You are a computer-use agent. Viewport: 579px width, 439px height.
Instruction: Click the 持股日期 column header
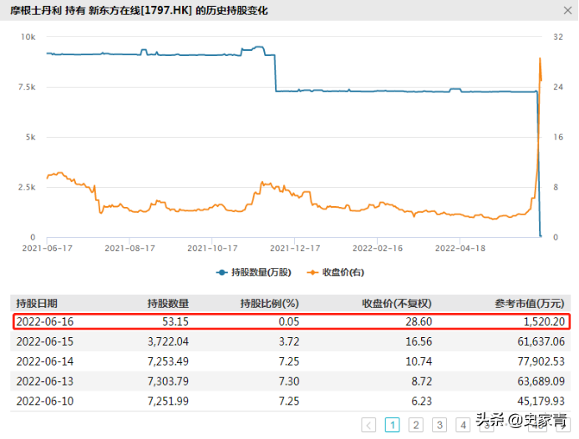(x=37, y=304)
